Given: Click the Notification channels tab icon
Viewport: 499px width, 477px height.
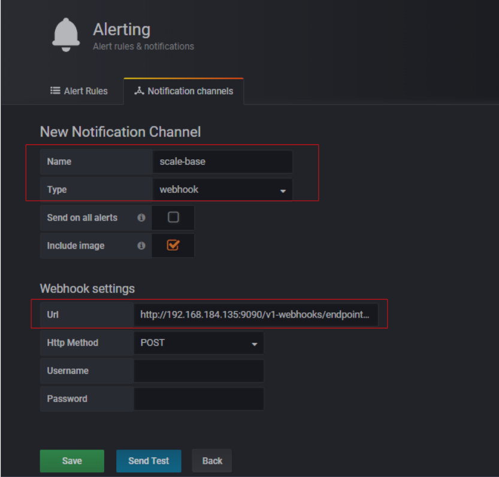Looking at the screenshot, I should [x=139, y=90].
